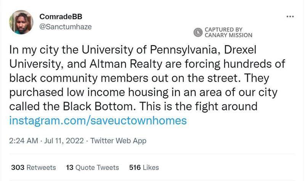Click the 'CAPTURED BY CANARY MISSION' watermark text
This screenshot has width=305, height=181.
[x=228, y=32]
